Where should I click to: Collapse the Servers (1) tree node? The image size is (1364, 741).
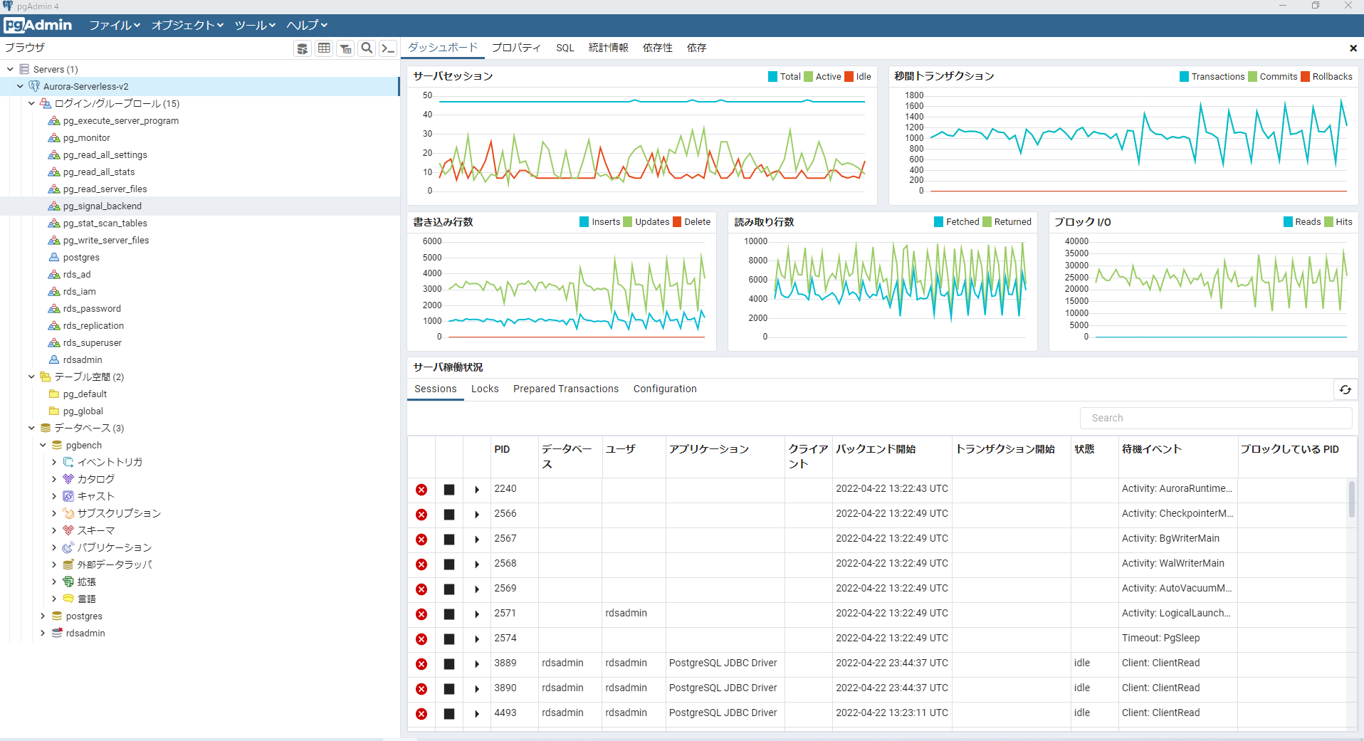click(10, 70)
